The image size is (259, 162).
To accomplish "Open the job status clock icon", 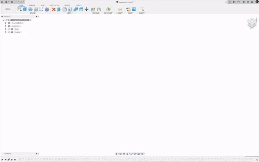I will pos(244,2).
